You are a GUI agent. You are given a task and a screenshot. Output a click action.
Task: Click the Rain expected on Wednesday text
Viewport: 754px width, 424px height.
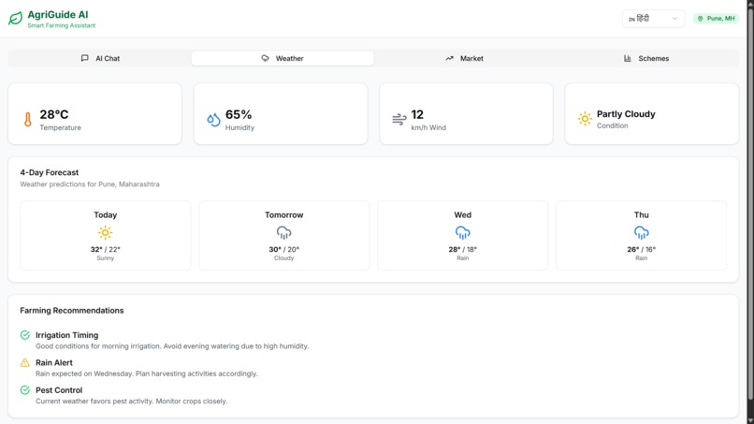(147, 373)
